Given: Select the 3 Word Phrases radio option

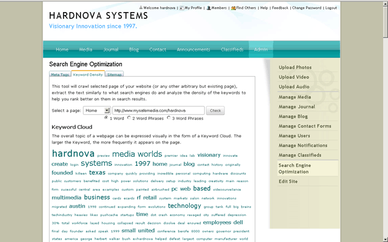Looking at the screenshot, I should coord(170,118).
